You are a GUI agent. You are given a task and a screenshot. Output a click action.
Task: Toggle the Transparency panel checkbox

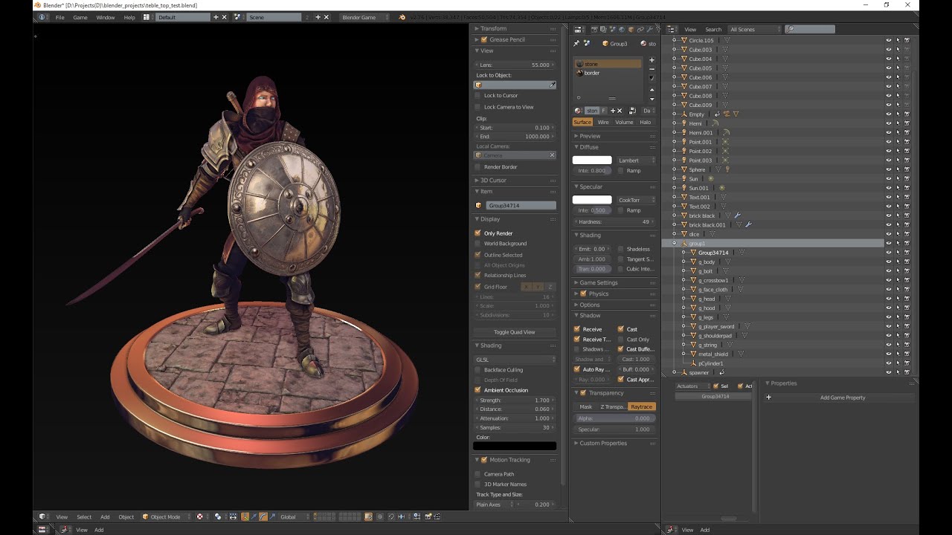584,393
